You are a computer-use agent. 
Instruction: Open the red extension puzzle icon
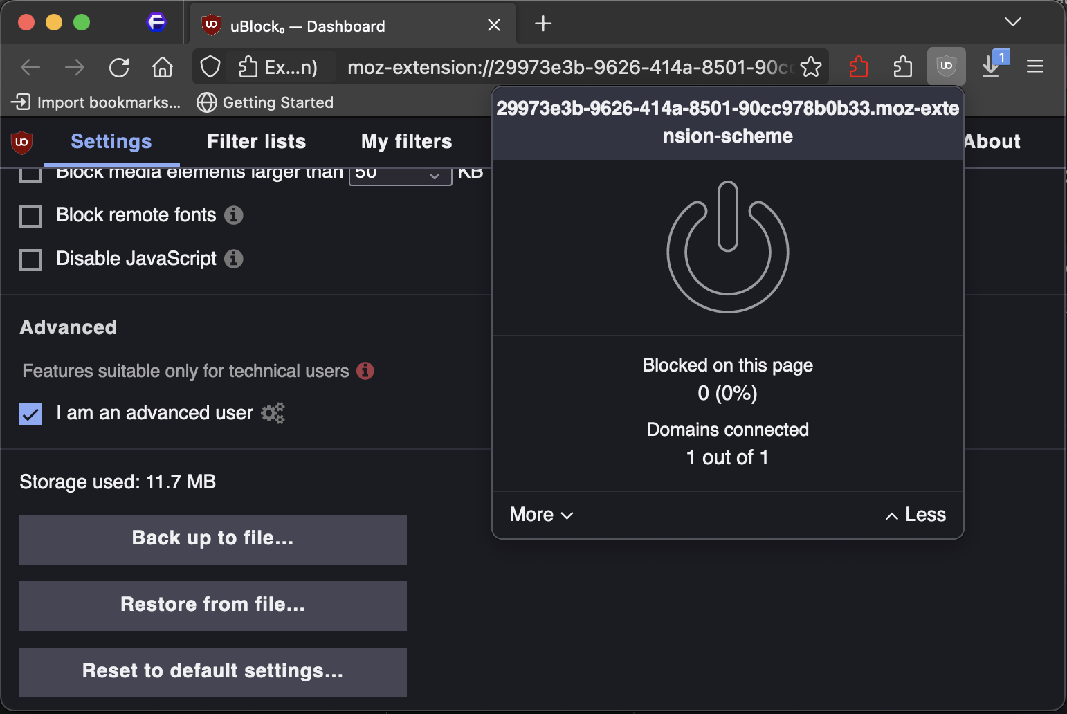[x=858, y=67]
